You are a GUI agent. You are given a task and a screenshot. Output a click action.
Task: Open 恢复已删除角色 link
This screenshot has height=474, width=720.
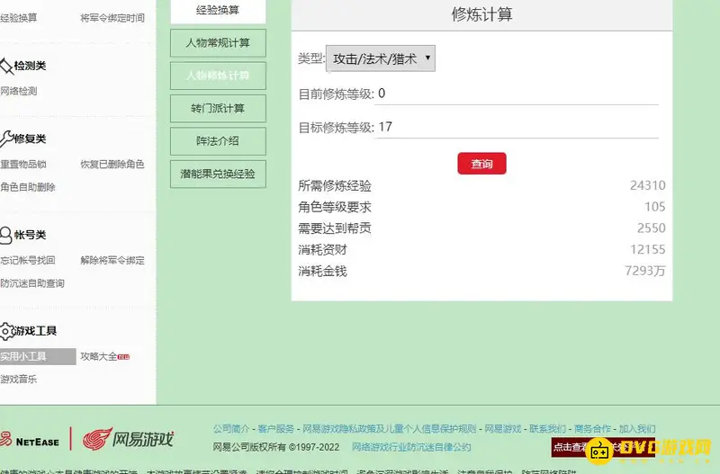(x=112, y=165)
